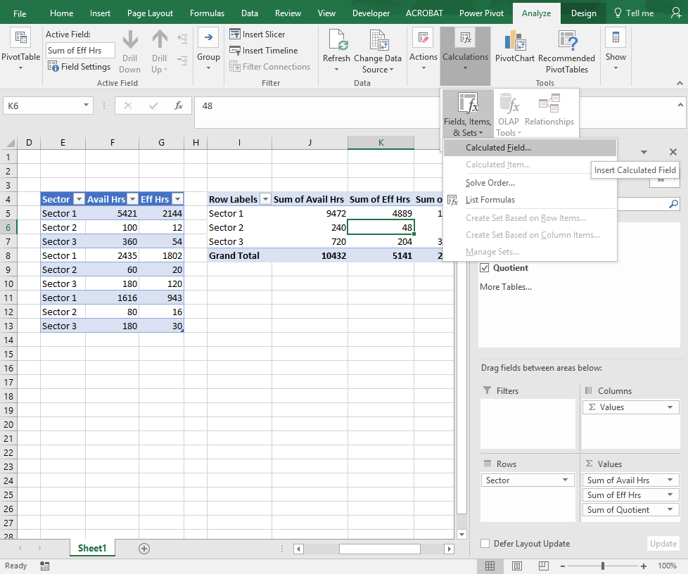
Task: Click the Drill Up arrow
Action: click(x=160, y=39)
